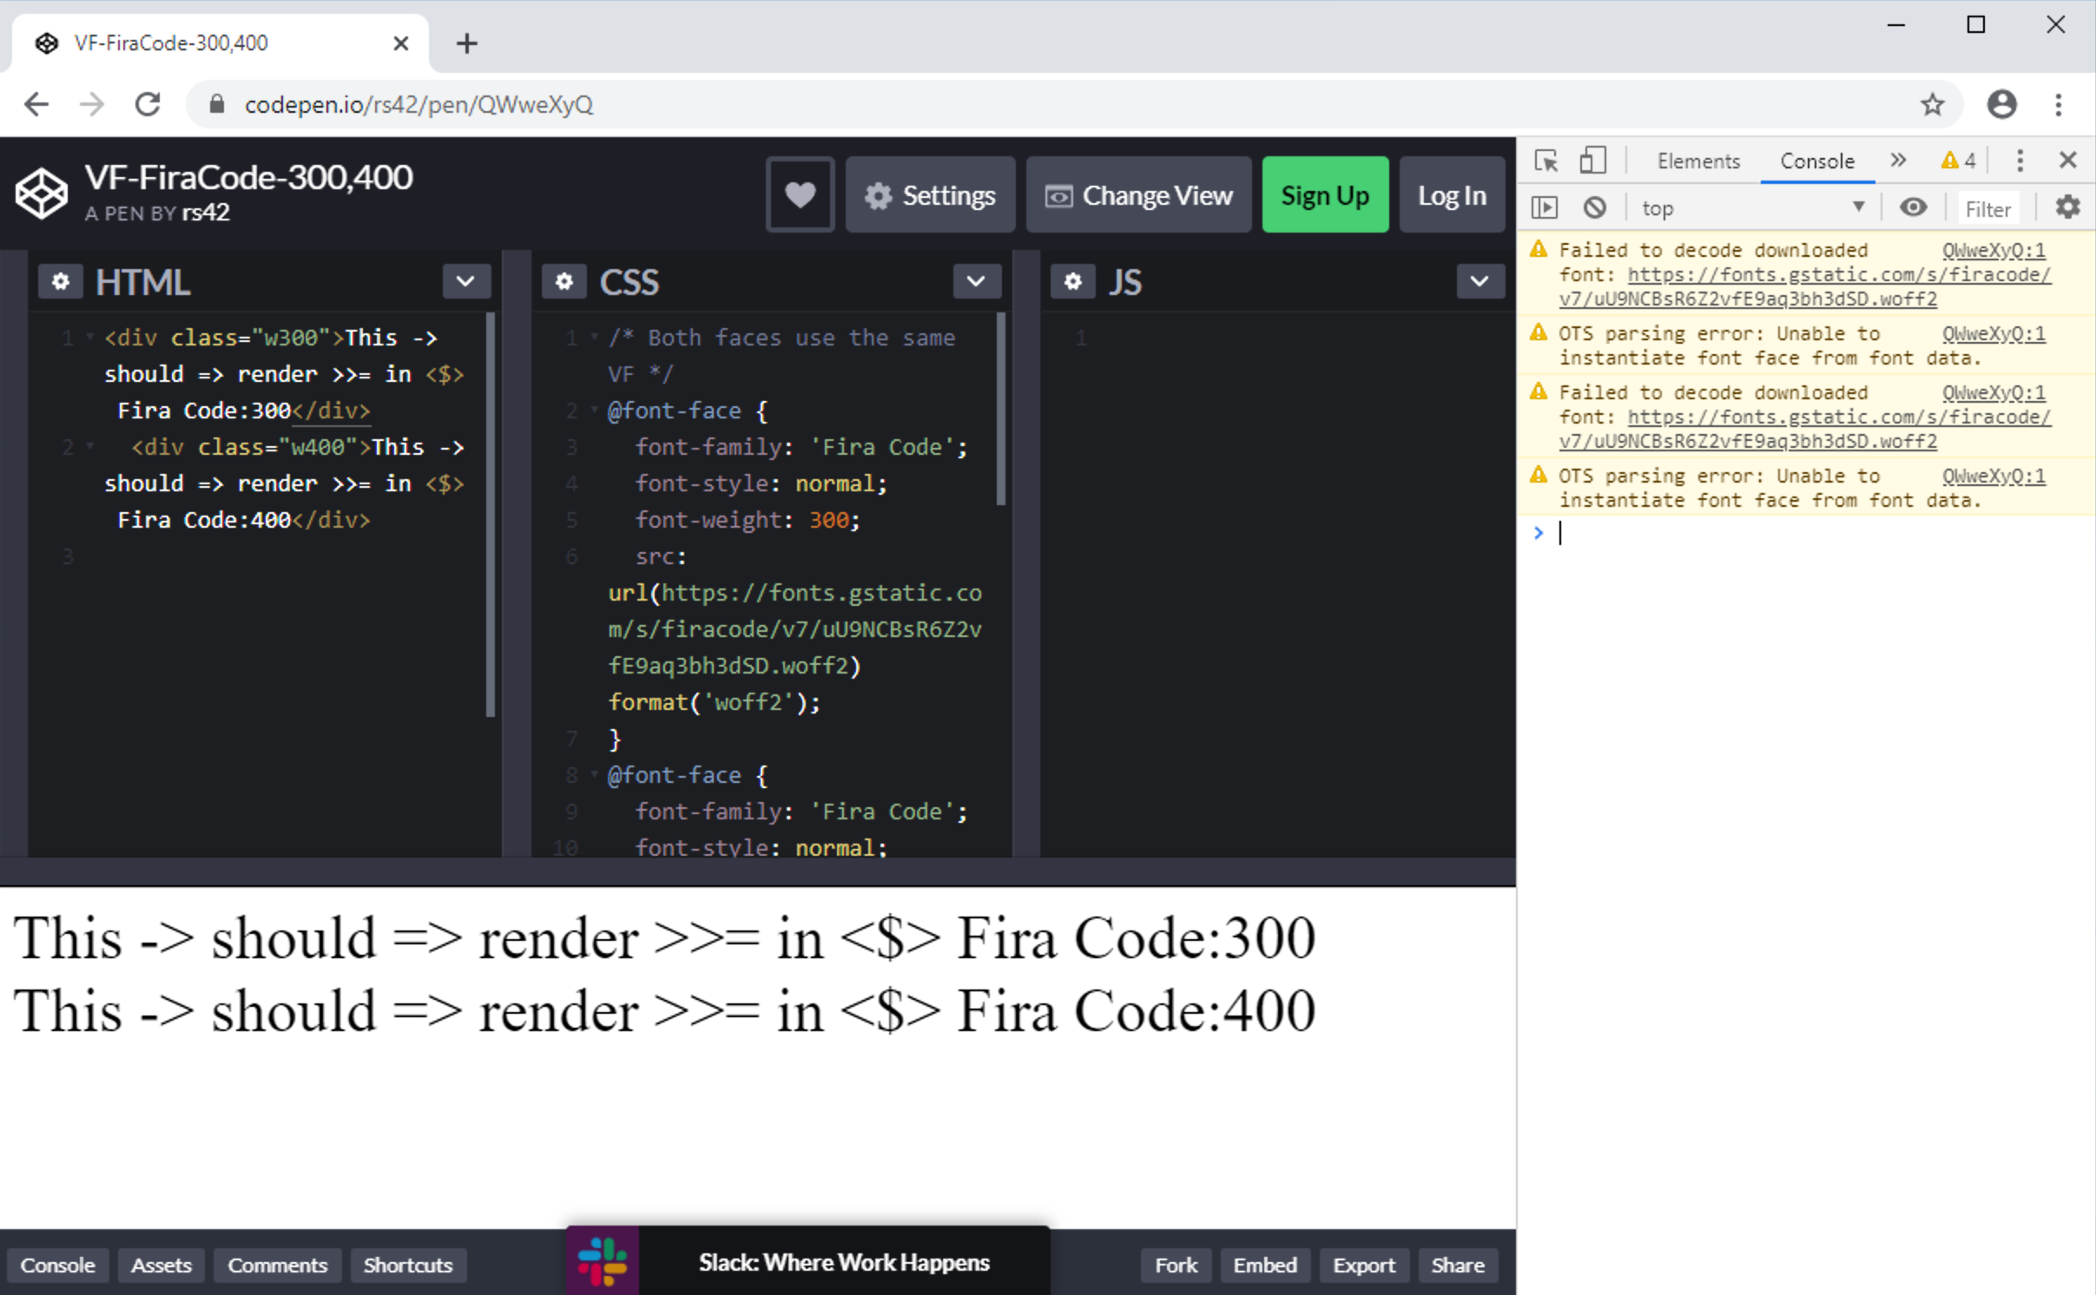This screenshot has width=2096, height=1295.
Task: Activate the DevTools inspect element cursor
Action: (x=1547, y=160)
